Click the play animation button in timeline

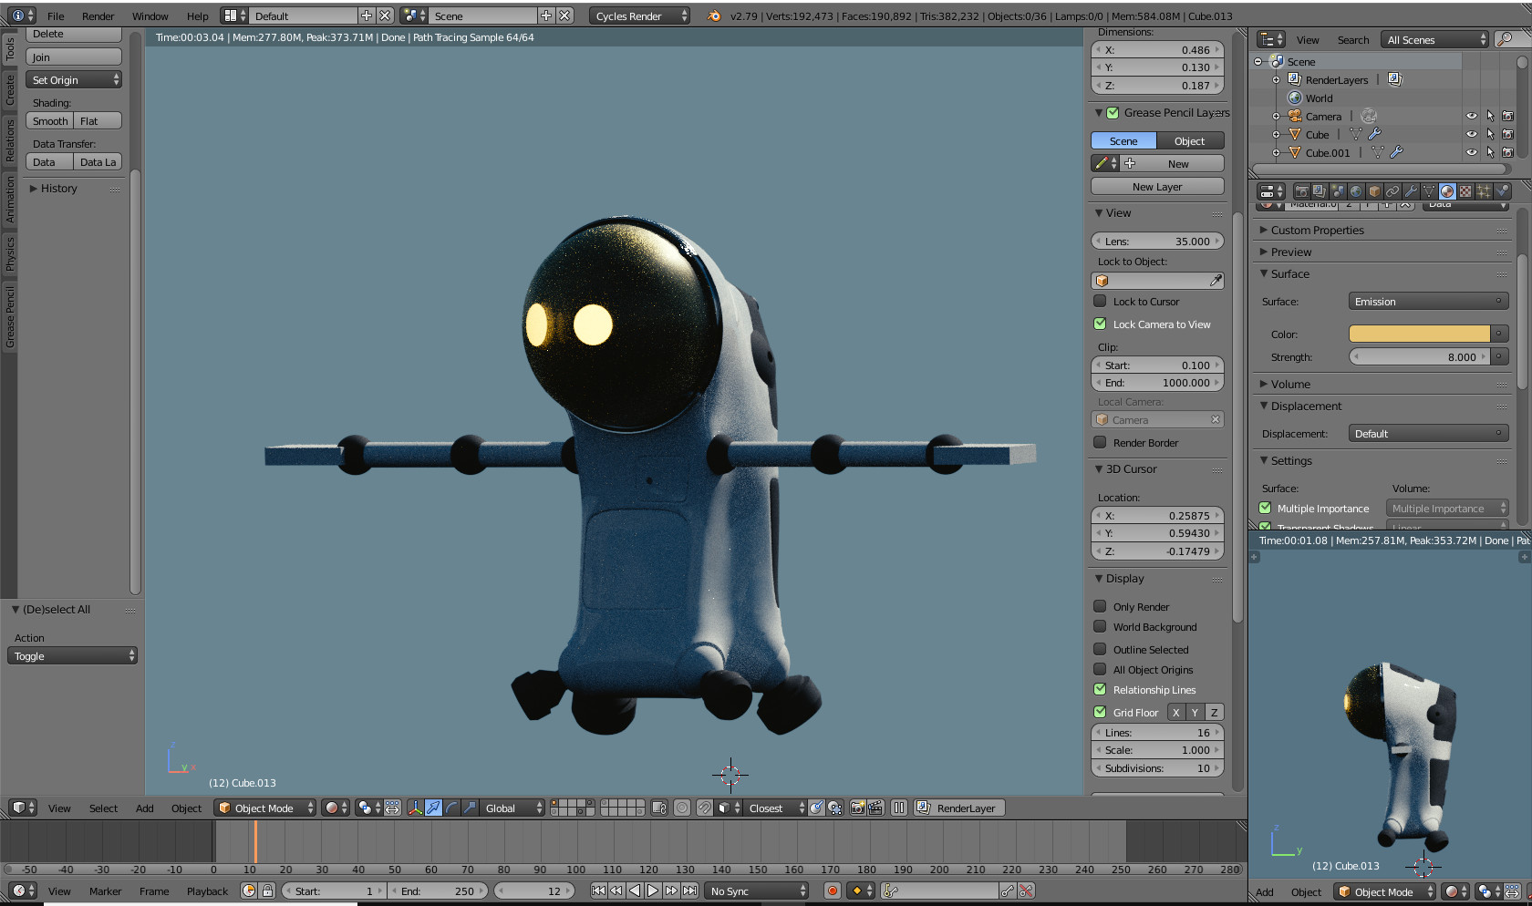[653, 891]
